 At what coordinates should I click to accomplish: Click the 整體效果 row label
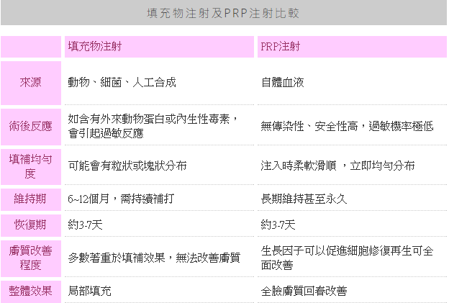tap(31, 291)
